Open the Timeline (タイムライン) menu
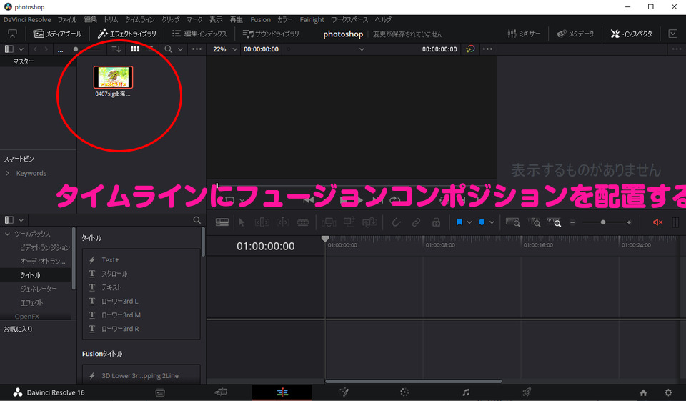Image resolution: width=686 pixels, height=401 pixels. tap(140, 20)
